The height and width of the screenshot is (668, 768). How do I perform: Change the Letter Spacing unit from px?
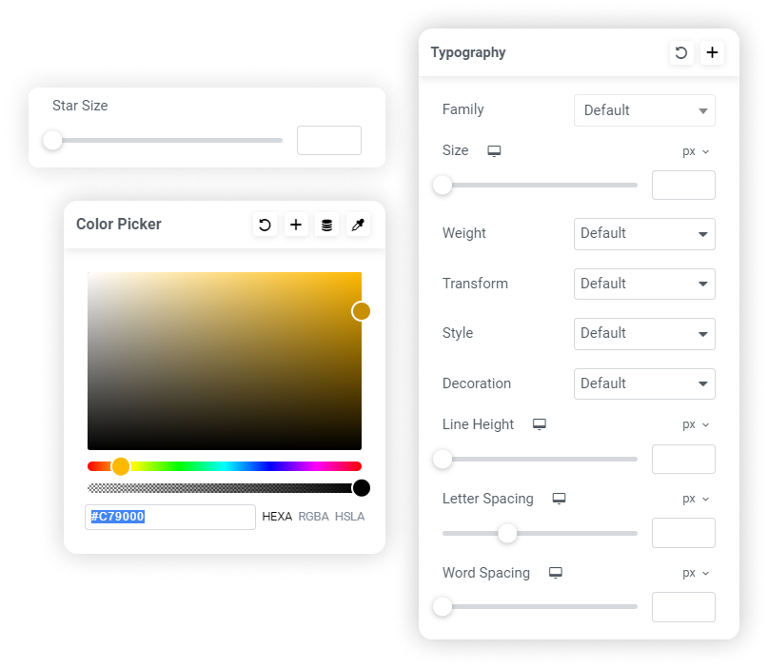[696, 499]
